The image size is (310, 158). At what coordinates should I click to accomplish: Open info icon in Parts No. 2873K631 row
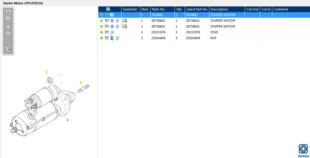(x=117, y=26)
